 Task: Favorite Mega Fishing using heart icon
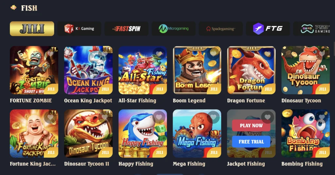pos(213,117)
